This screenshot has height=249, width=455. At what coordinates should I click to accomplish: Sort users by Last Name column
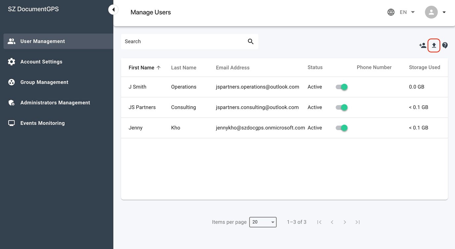[x=184, y=67]
